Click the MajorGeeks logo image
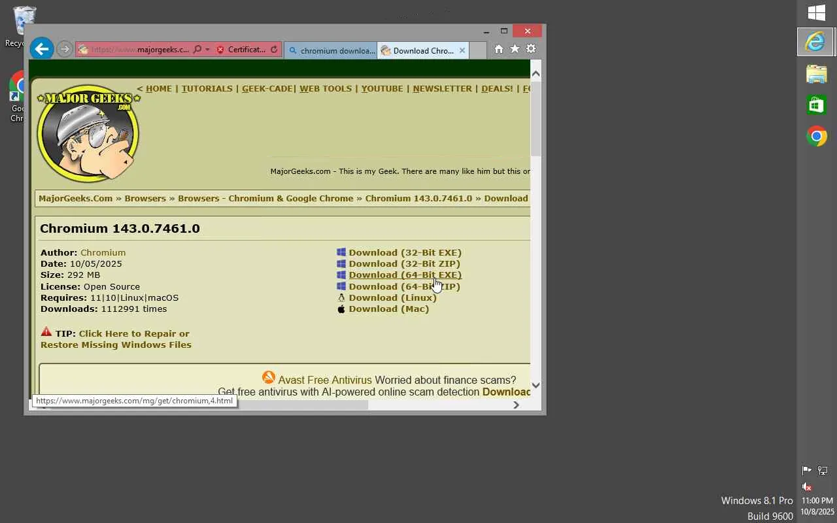The image size is (837, 523). pyautogui.click(x=88, y=133)
